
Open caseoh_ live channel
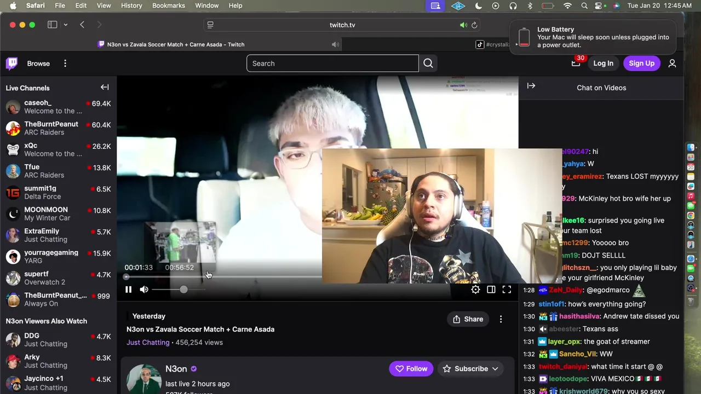(58, 107)
